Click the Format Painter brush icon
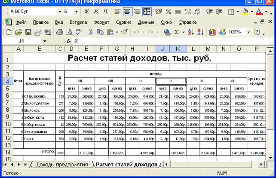This screenshot has width=276, height=178. (x=124, y=32)
